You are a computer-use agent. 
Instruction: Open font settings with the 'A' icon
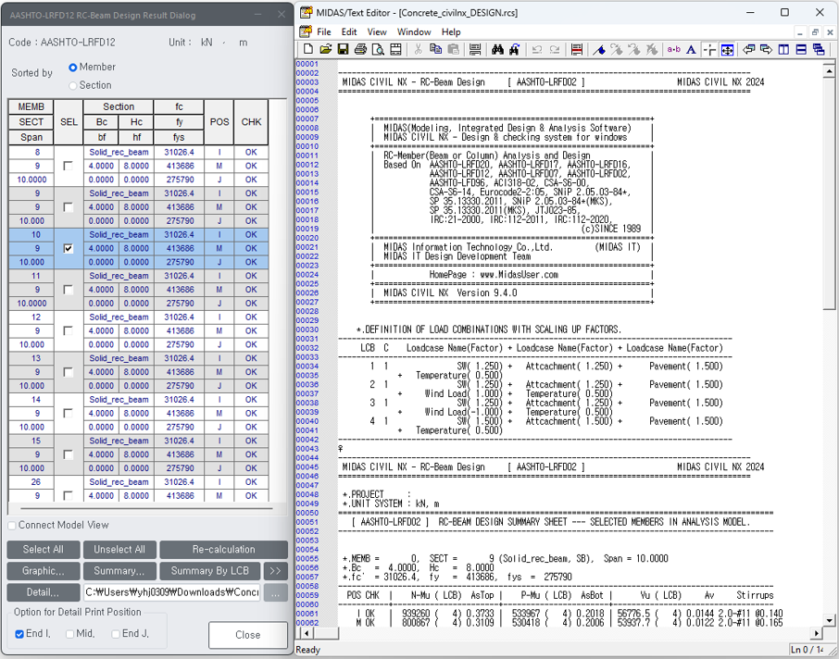click(x=692, y=50)
